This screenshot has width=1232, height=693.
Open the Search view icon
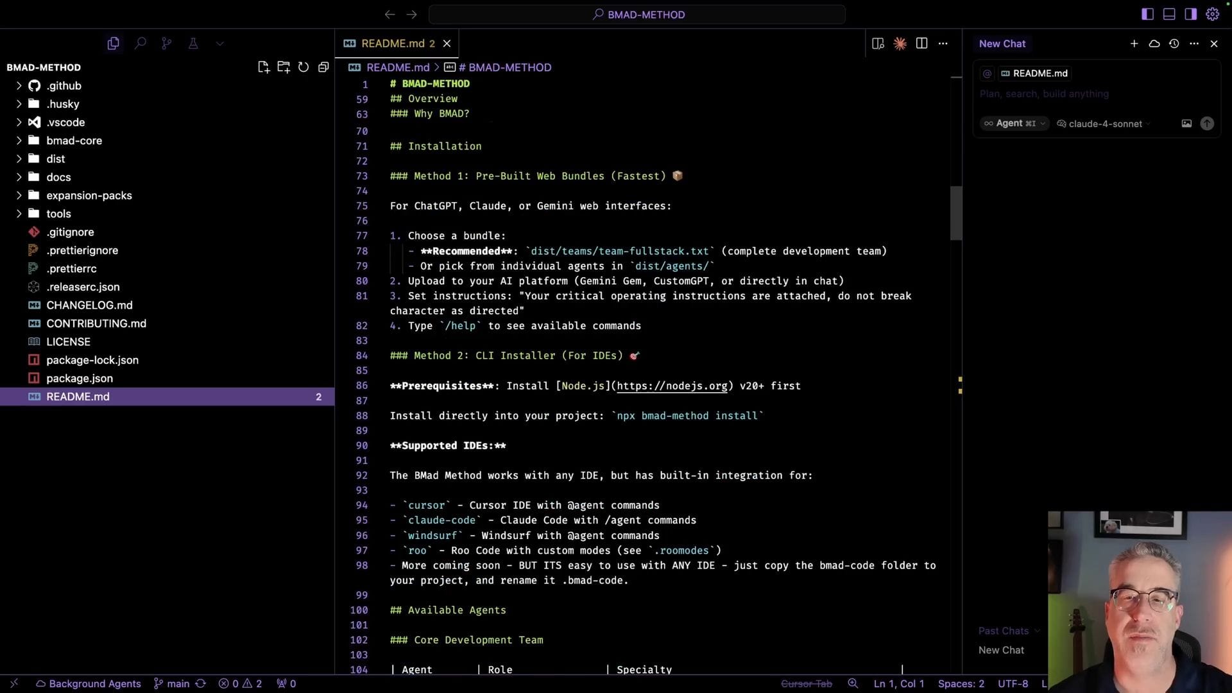(x=140, y=43)
